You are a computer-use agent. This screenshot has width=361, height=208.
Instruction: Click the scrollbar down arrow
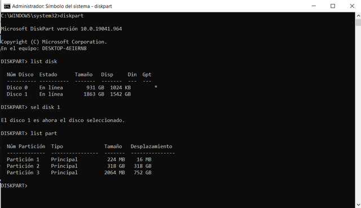pyautogui.click(x=358, y=205)
